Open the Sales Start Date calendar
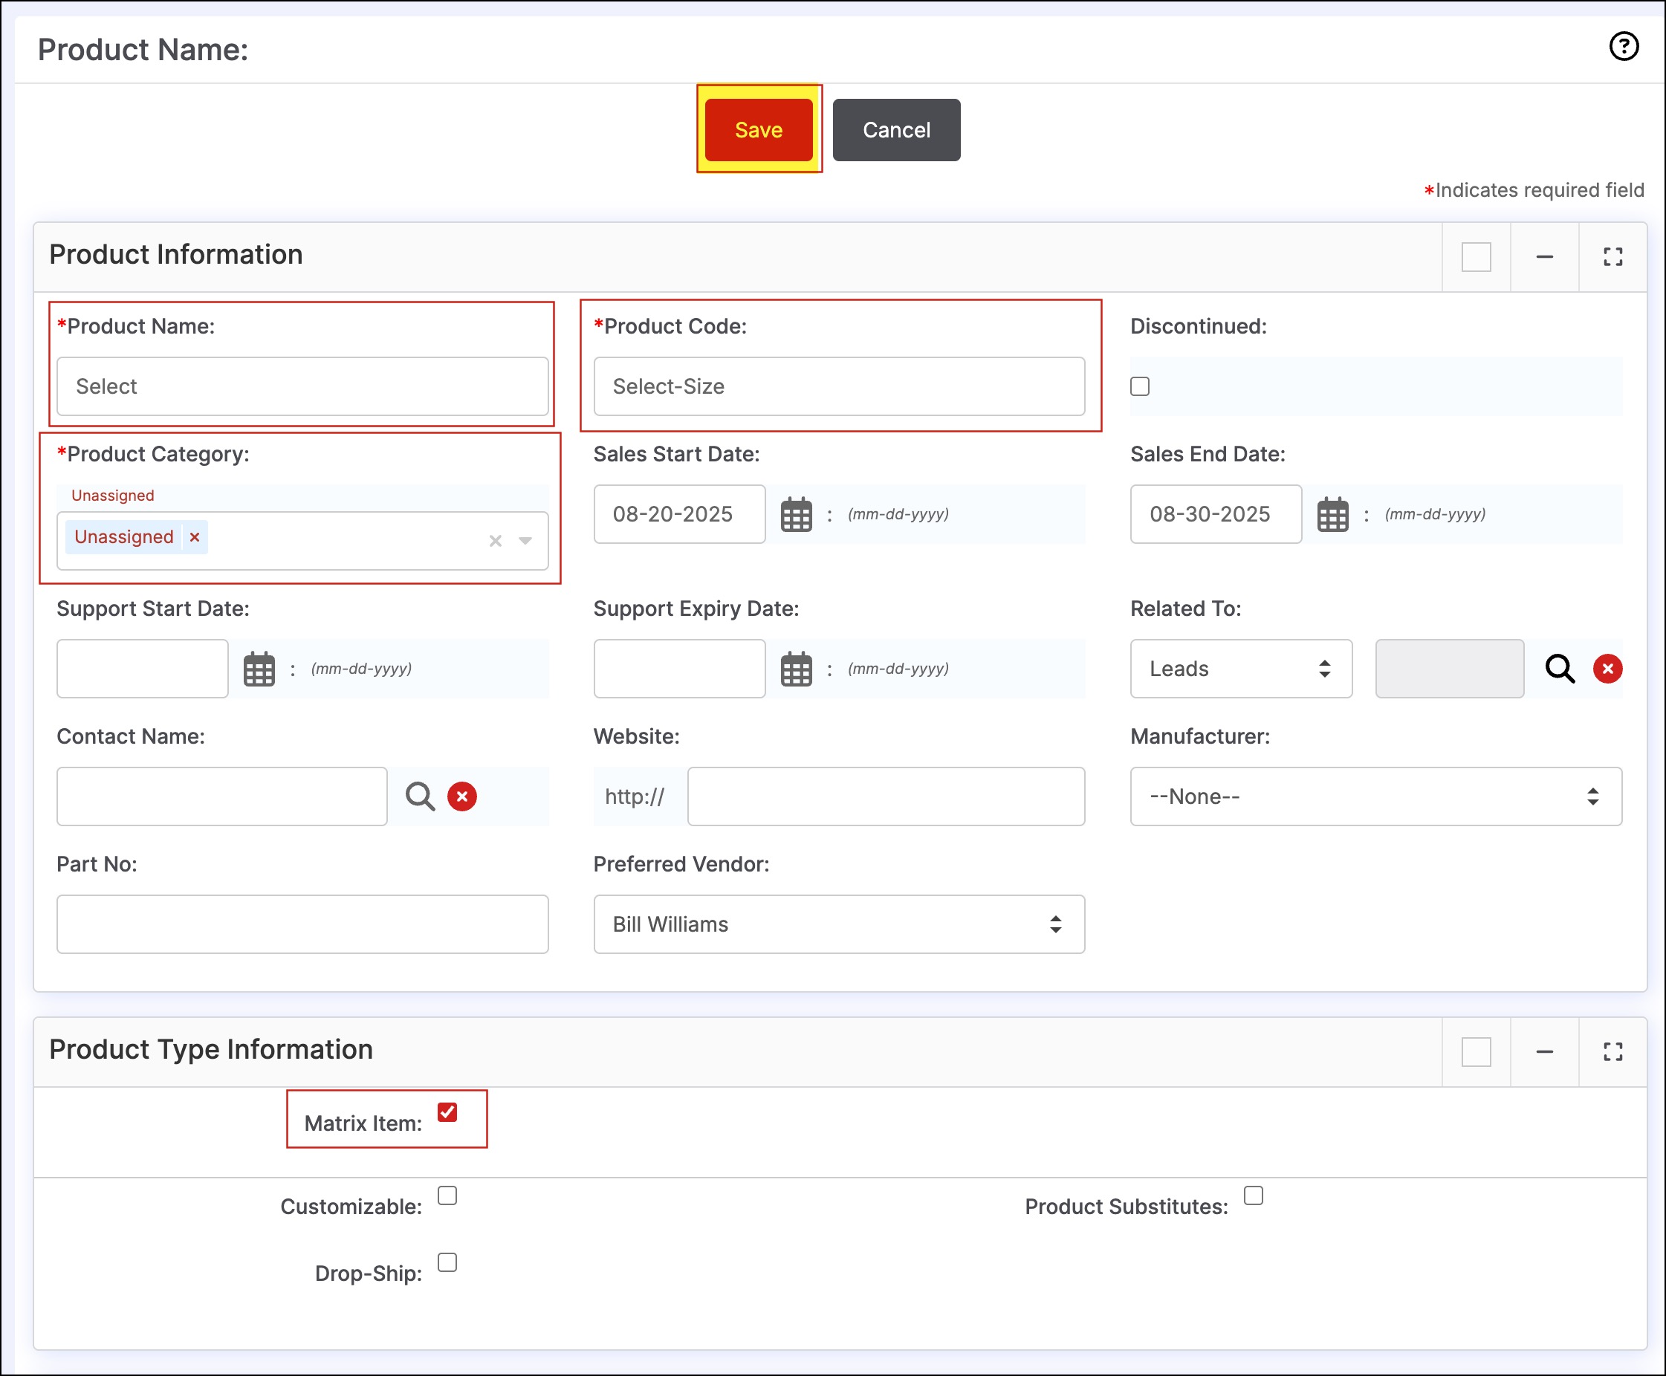The height and width of the screenshot is (1376, 1666). [x=797, y=514]
